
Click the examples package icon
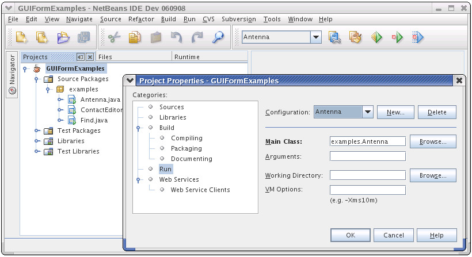click(60, 89)
